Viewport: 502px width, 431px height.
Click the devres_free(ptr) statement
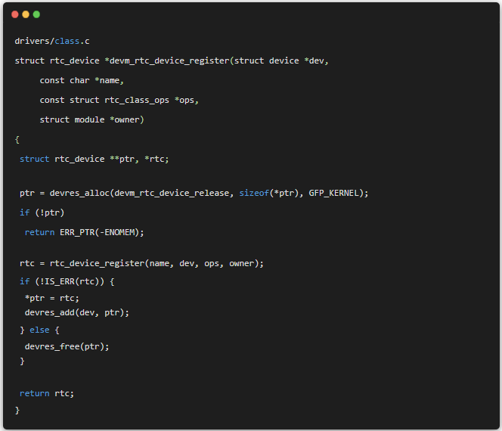(67, 346)
